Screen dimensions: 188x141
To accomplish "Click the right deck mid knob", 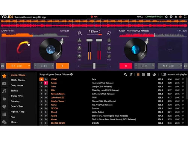I will 109,41.
